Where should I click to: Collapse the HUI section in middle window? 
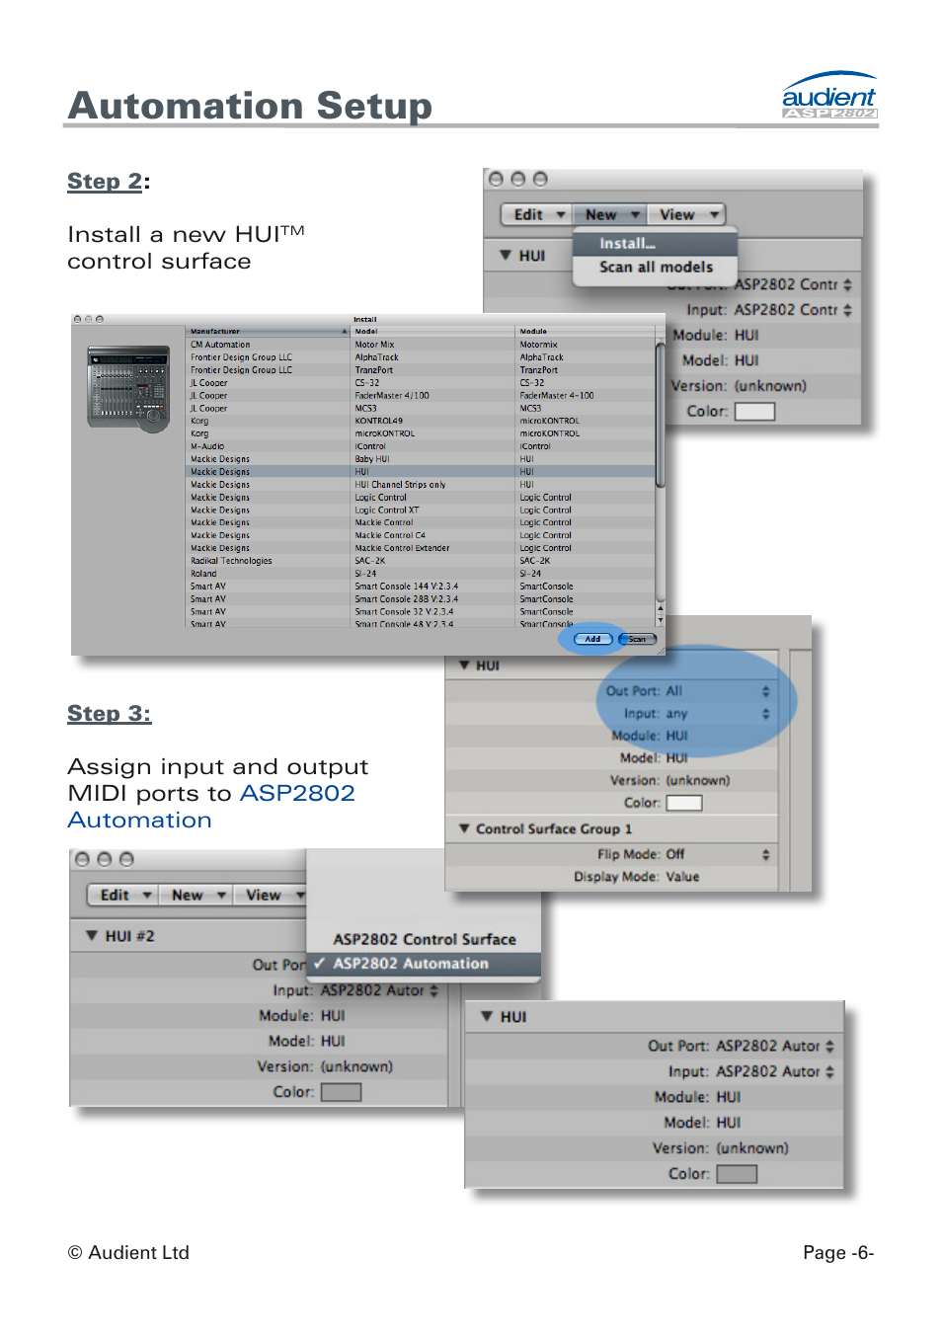464,666
